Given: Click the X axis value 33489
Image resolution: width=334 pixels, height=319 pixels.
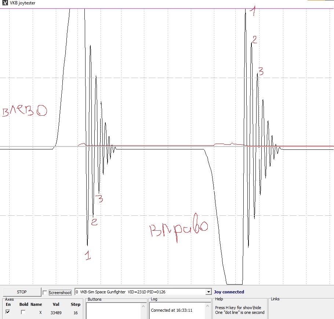Looking at the screenshot, I should click(56, 313).
